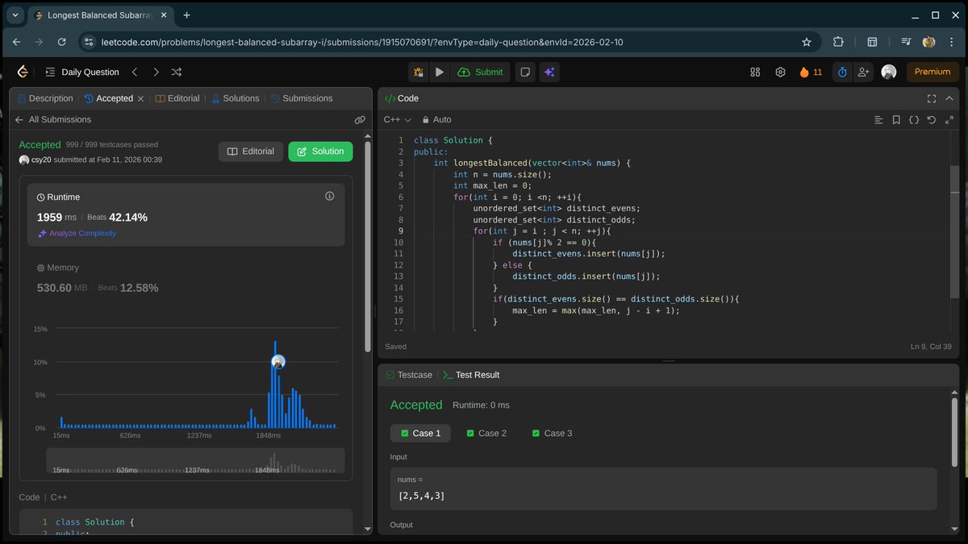Pick a random question shuffle icon

tap(177, 72)
